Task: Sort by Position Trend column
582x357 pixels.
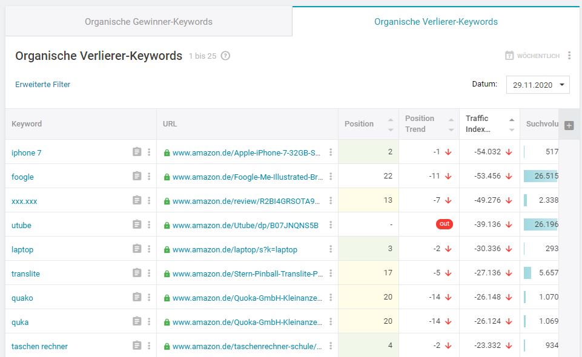Action: [x=451, y=125]
